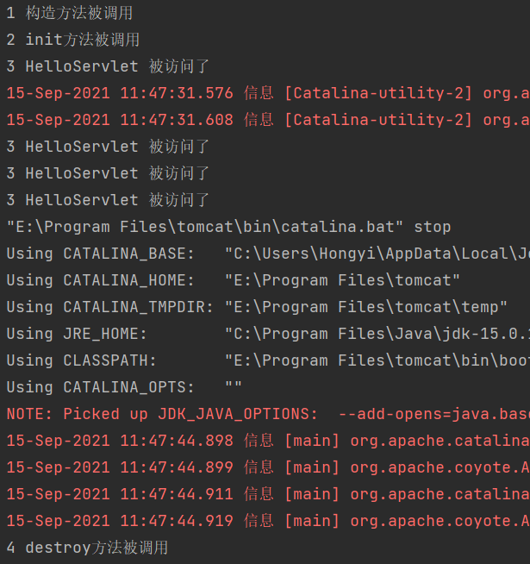Click the tomcat\temp path for CATALINA_TMPDIR

point(366,308)
